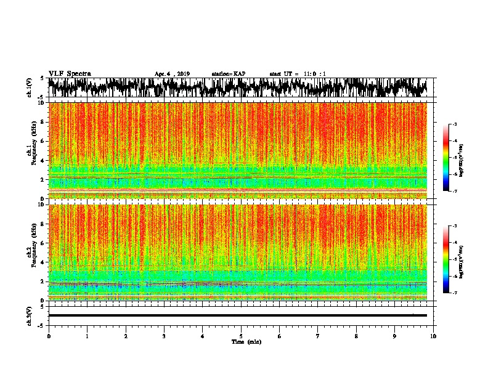488x377 pixels.
Task: Click the ch.1 colorbar log(PSD) label
Action: tap(462, 160)
